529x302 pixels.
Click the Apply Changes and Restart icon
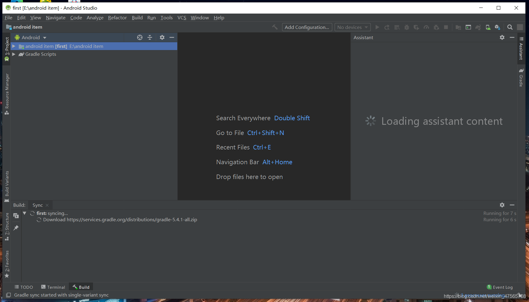tap(387, 27)
